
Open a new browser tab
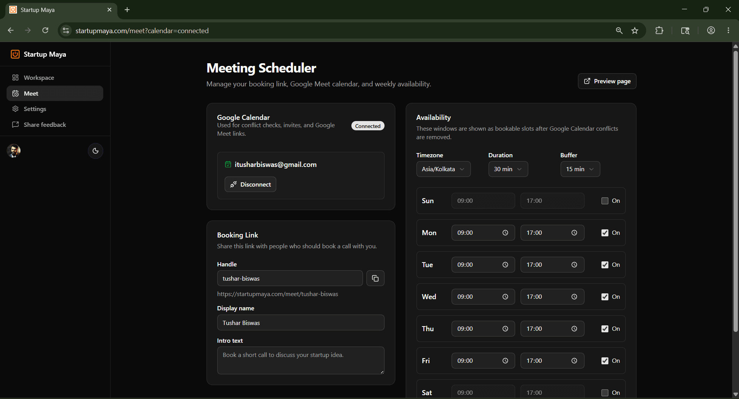[x=127, y=10]
